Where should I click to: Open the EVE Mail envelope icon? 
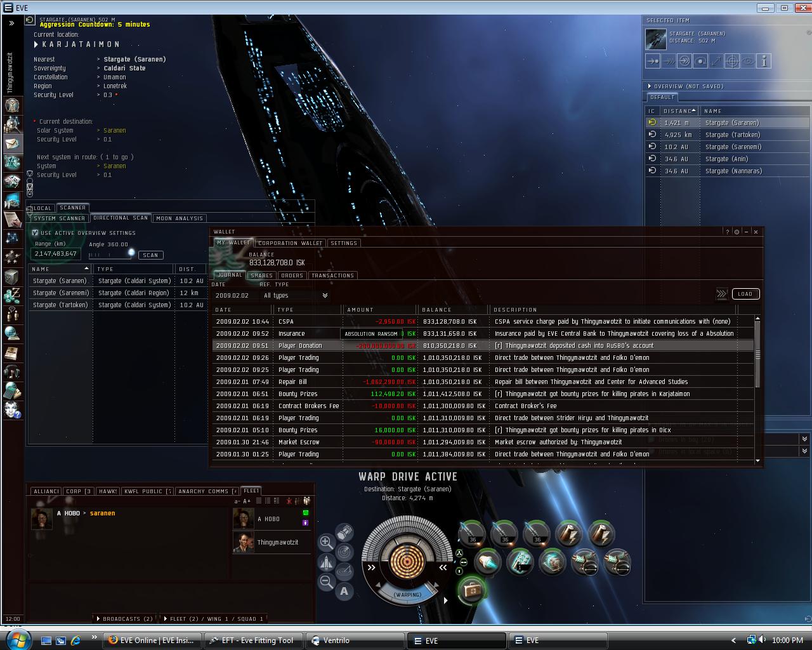[12, 143]
